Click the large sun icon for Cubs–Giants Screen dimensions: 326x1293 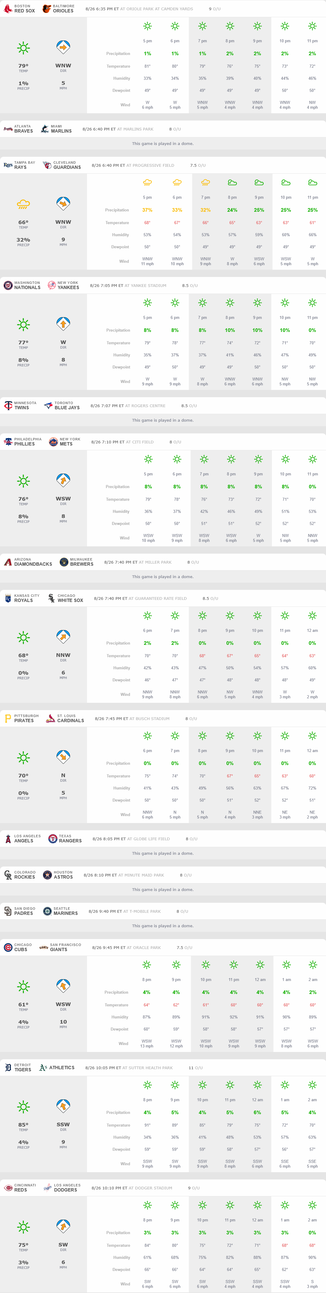tap(23, 986)
